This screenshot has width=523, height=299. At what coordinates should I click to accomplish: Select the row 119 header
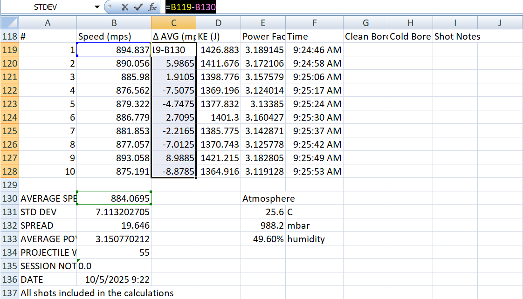[x=9, y=50]
